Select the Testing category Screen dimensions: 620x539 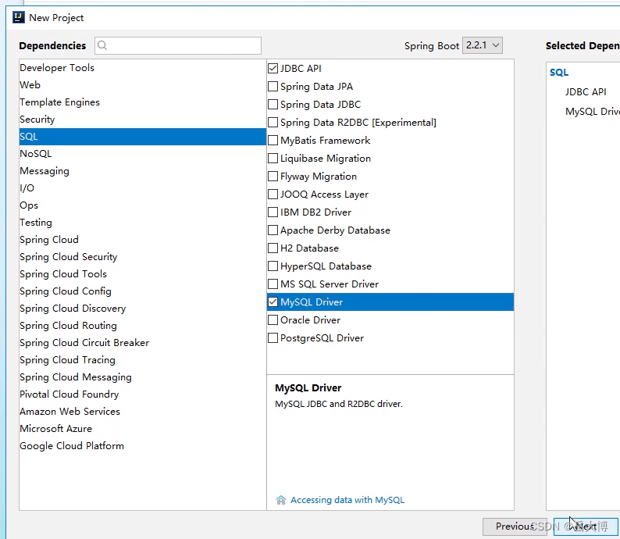[x=142, y=223]
